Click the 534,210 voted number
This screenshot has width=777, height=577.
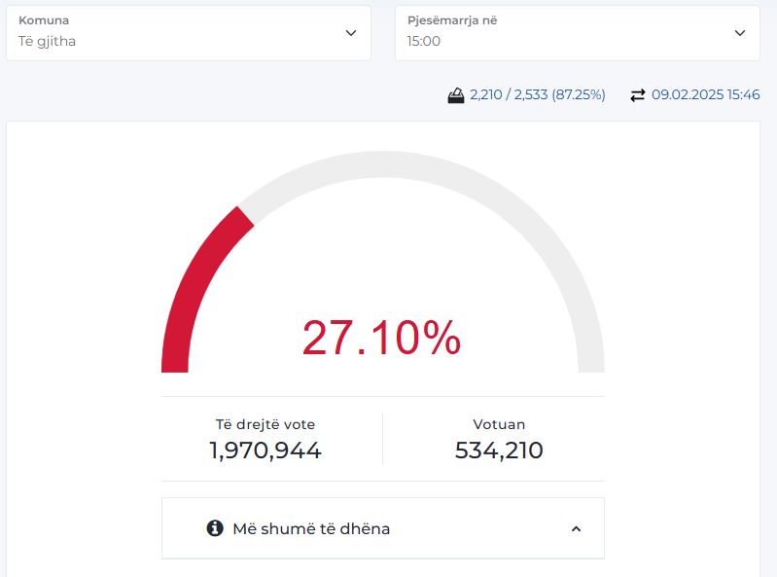[x=499, y=451]
